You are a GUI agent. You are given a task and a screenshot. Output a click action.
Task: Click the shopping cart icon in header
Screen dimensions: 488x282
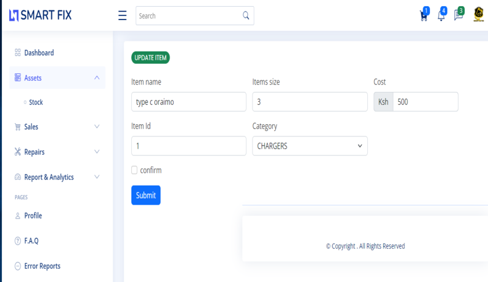[423, 16]
